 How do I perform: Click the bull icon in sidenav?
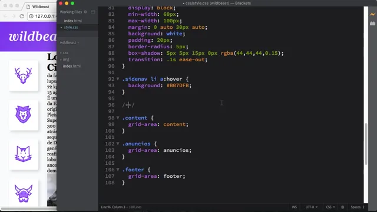pos(24,193)
